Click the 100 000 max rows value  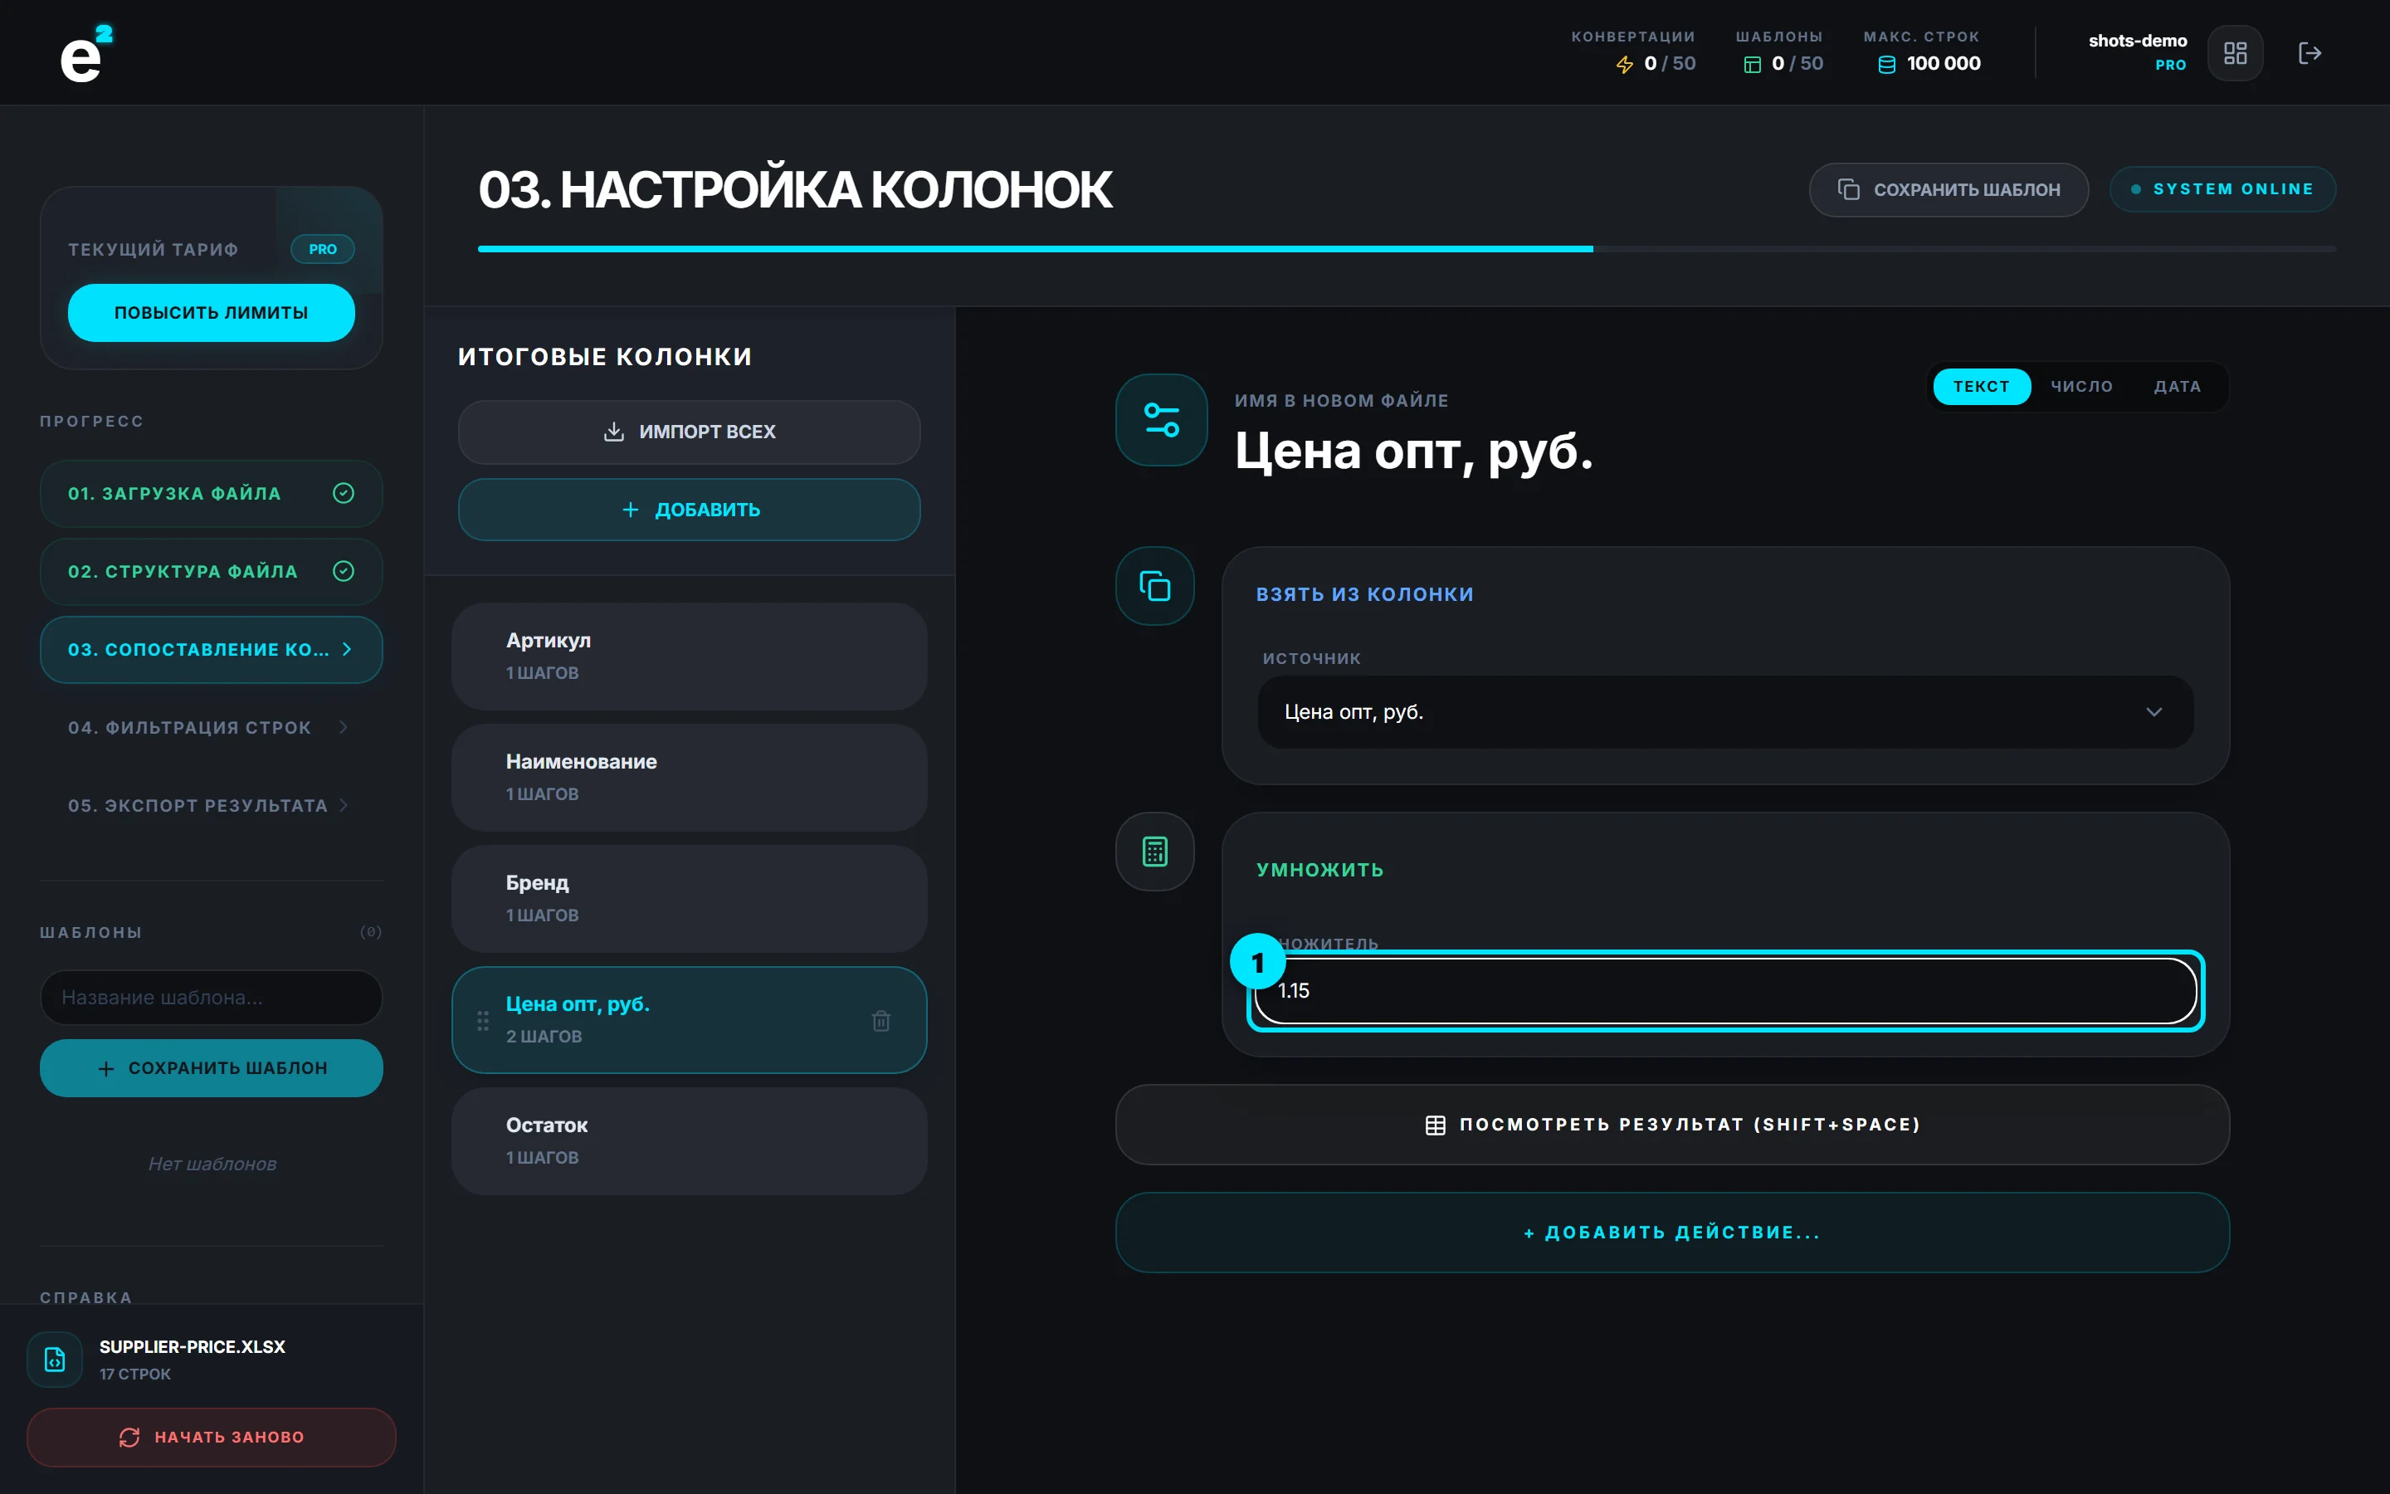point(1943,63)
